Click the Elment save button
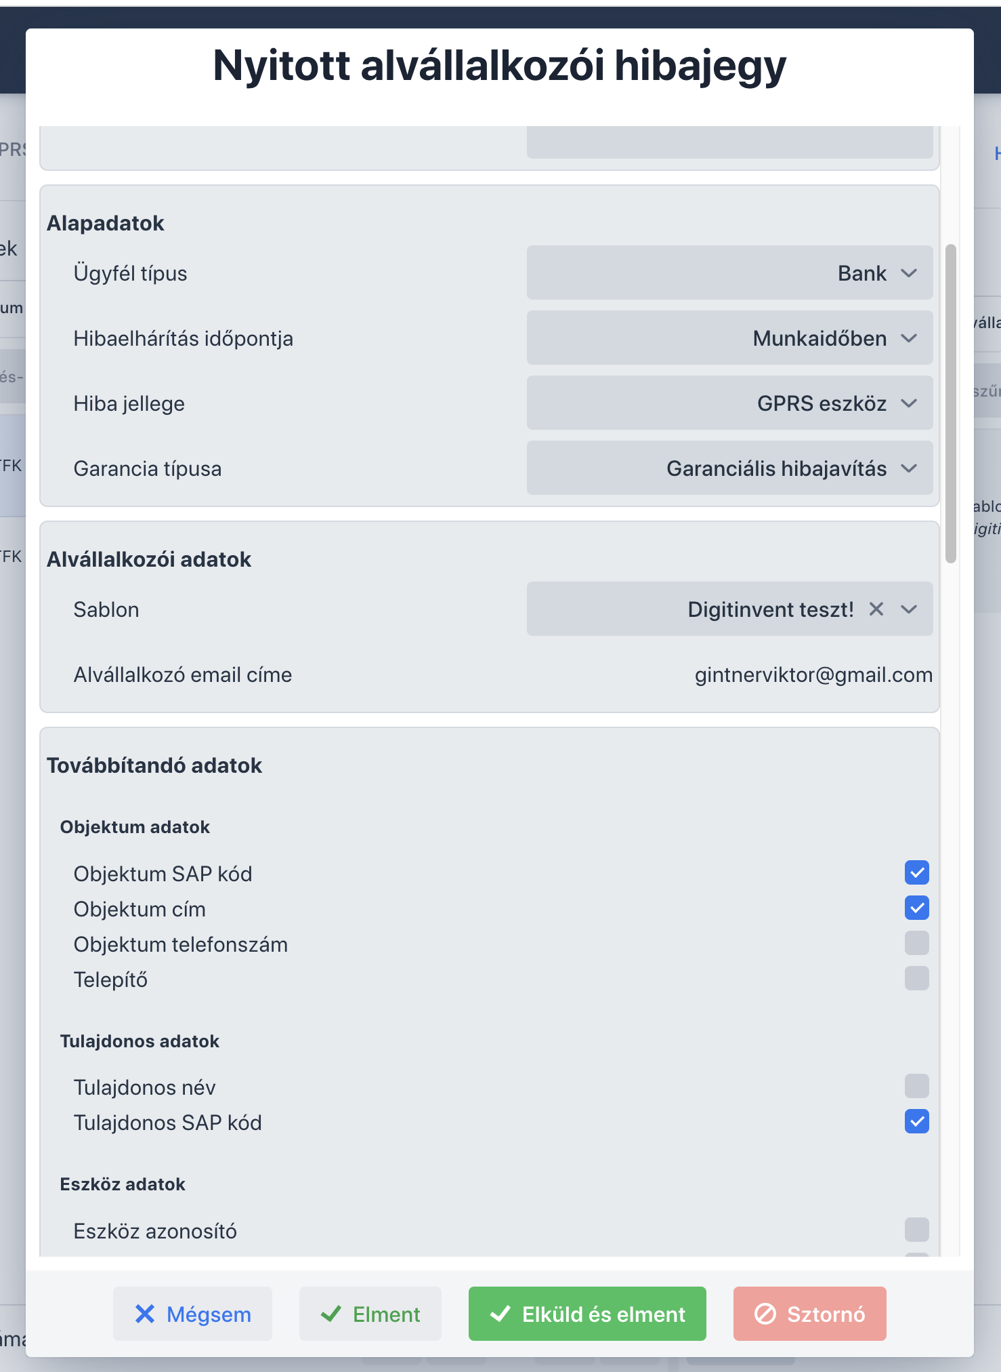1001x1372 pixels. pyautogui.click(x=370, y=1314)
